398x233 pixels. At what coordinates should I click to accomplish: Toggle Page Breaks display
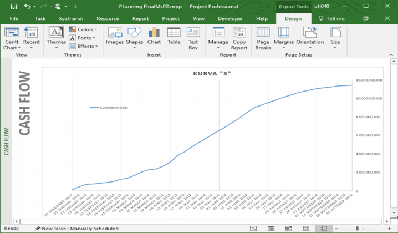click(263, 37)
